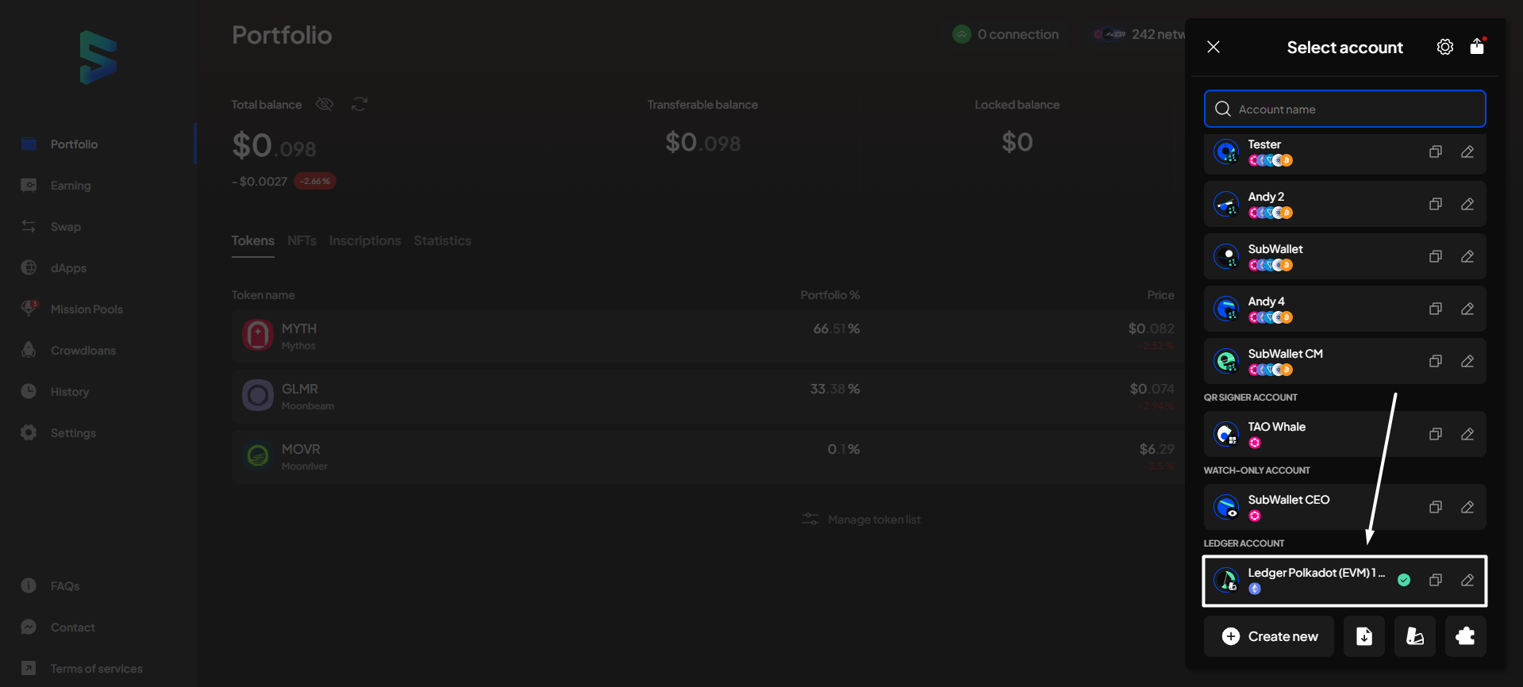The height and width of the screenshot is (687, 1523).
Task: Click the export icon with red dot
Action: (1477, 46)
